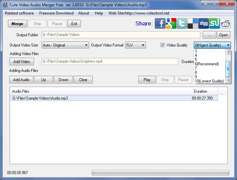Click the top Stop button beside Merge
The height and width of the screenshot is (180, 237).
[37, 23]
